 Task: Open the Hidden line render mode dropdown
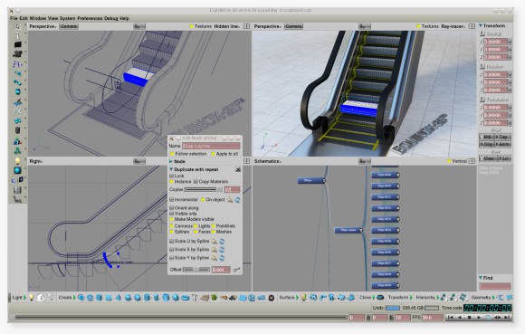227,26
